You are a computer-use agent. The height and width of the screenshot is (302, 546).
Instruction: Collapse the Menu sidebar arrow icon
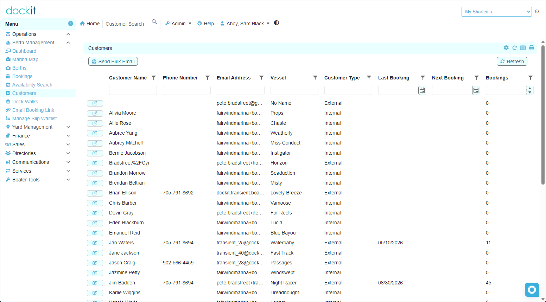tap(71, 24)
